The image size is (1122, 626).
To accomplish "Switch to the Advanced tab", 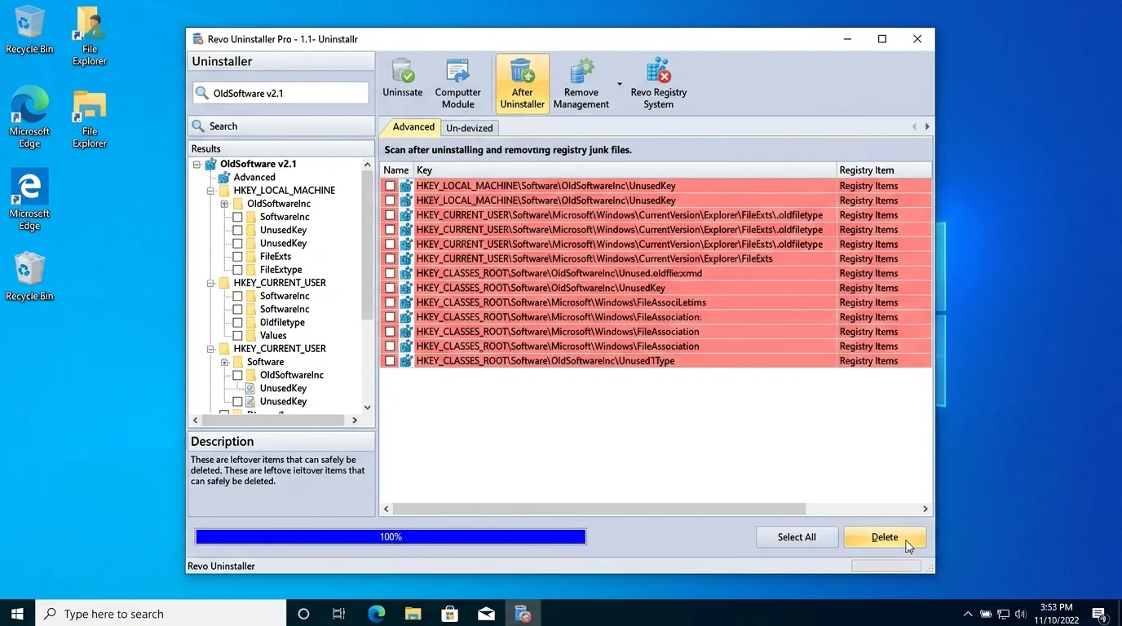I will (x=413, y=127).
